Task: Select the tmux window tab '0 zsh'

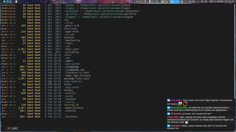Action: 12,128
